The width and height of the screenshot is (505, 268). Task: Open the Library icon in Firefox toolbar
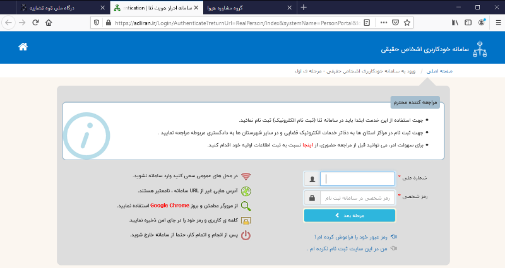[x=454, y=23]
